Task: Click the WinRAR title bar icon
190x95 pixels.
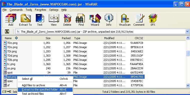Action: point(4,4)
